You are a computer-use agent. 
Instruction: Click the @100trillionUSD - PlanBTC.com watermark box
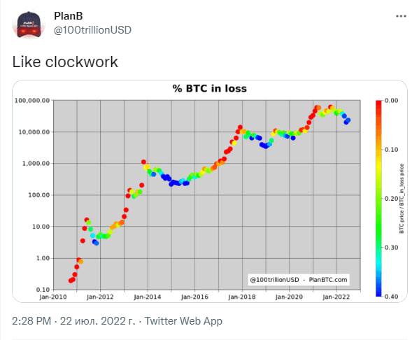point(299,280)
